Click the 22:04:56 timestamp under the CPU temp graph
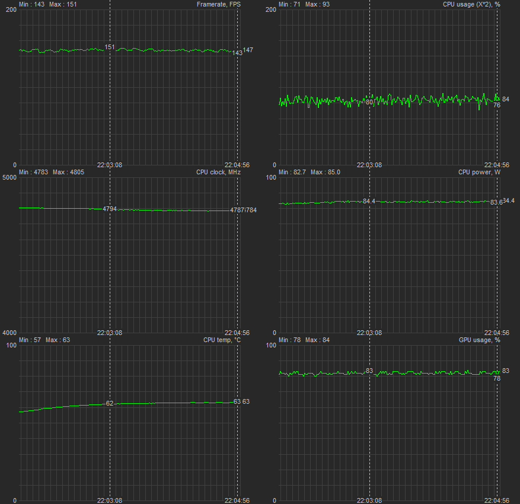This screenshot has height=504, width=520. pyautogui.click(x=237, y=500)
